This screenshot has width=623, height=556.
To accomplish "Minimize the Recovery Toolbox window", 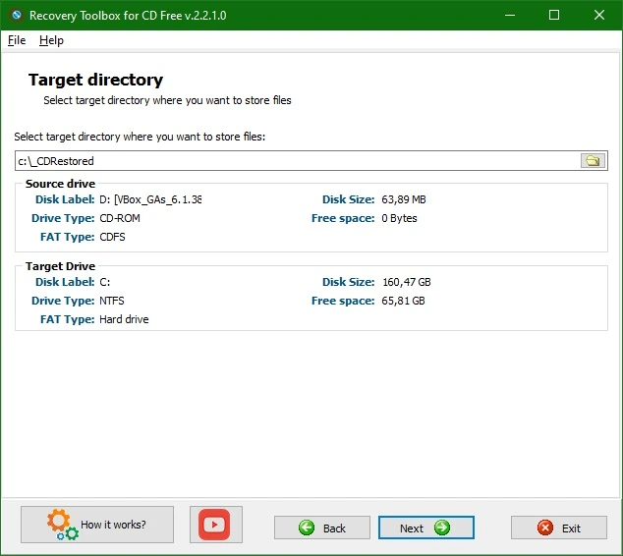I will pyautogui.click(x=510, y=15).
